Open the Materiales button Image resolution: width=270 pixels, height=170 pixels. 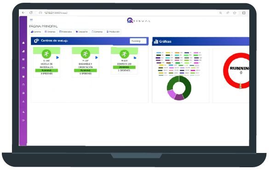pyautogui.click(x=65, y=32)
